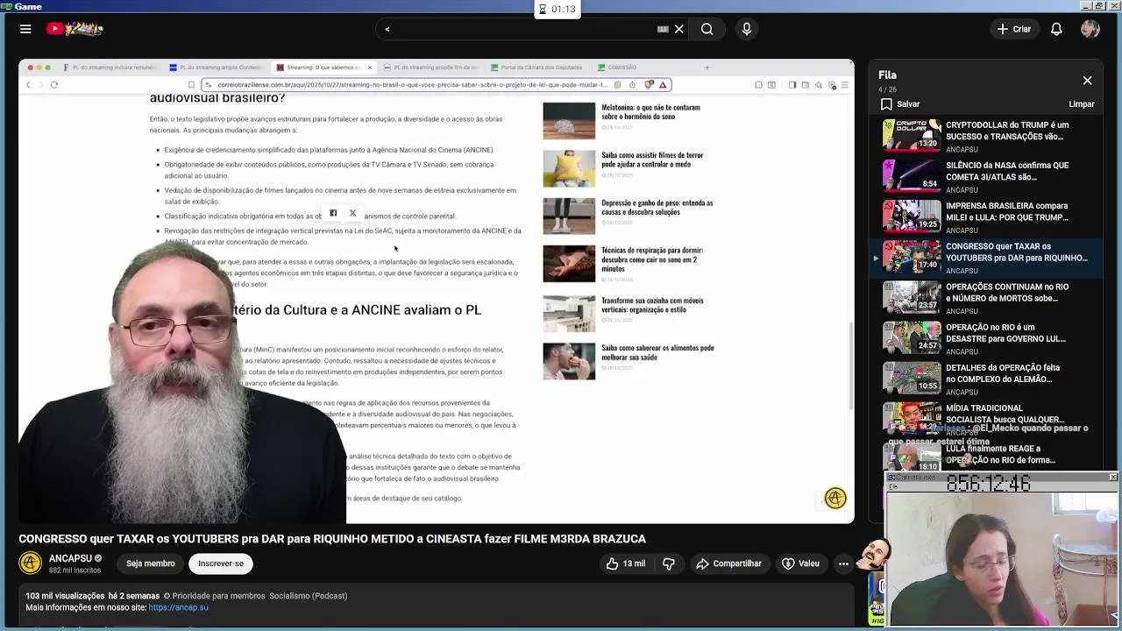Click the Valeu super thanks button
Image resolution: width=1122 pixels, height=631 pixels.
pos(800,564)
